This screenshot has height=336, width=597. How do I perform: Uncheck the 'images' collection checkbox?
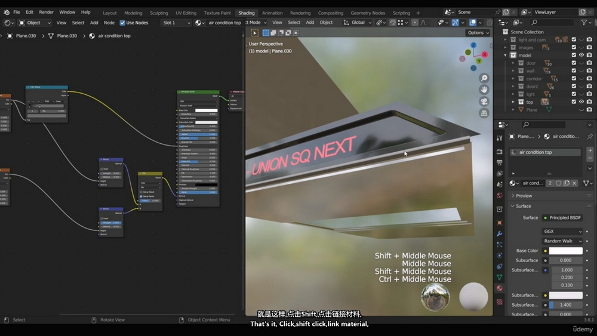point(574,48)
